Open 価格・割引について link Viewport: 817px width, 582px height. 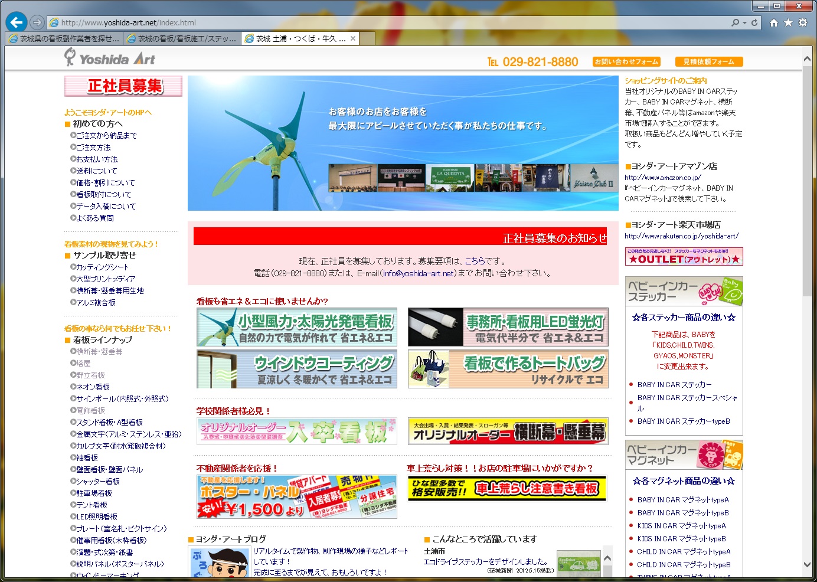click(x=105, y=182)
